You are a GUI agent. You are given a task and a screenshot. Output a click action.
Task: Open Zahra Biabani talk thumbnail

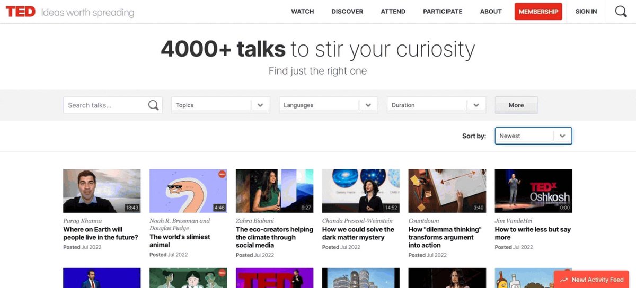[x=275, y=191]
